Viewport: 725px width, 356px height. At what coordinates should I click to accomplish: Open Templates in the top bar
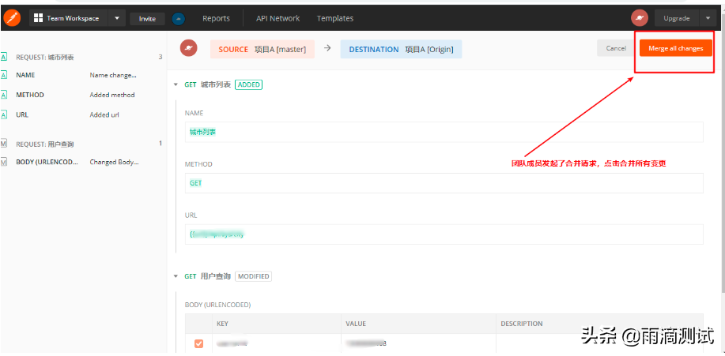(x=335, y=18)
